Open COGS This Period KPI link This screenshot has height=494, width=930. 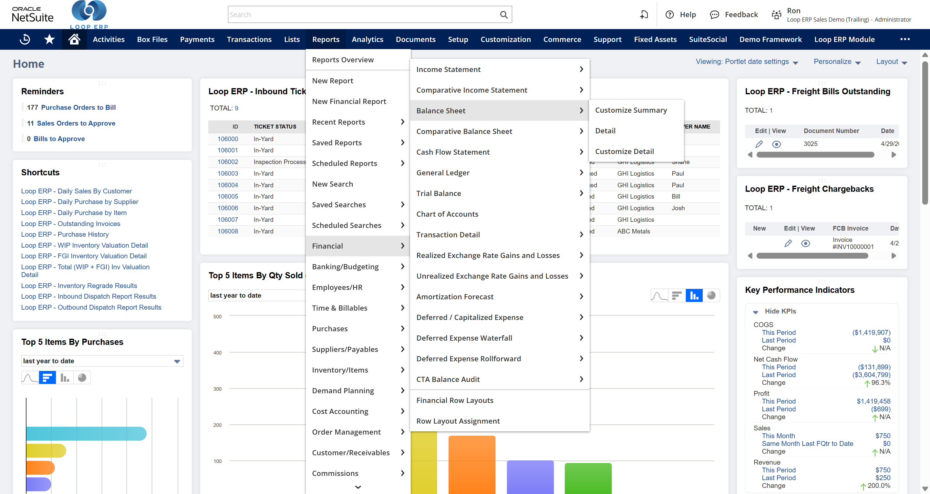778,333
